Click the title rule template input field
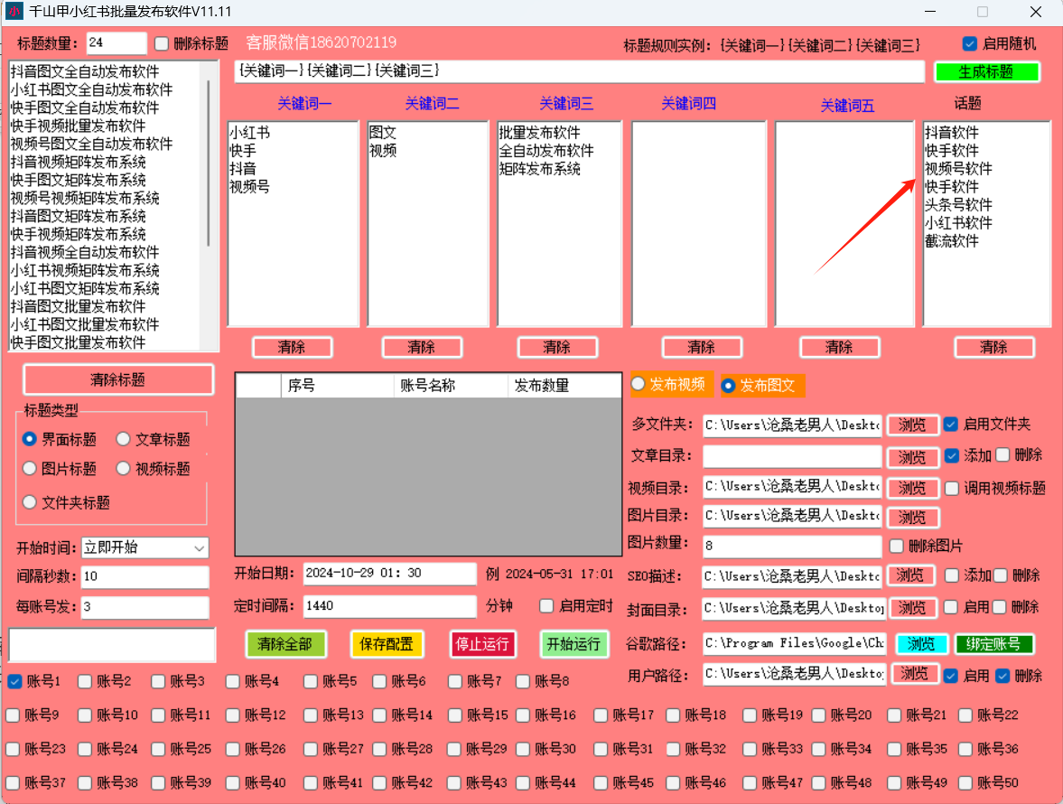The width and height of the screenshot is (1063, 804). (580, 71)
